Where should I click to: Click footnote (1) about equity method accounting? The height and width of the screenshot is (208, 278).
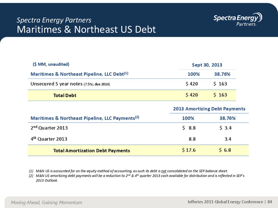coord(128,171)
